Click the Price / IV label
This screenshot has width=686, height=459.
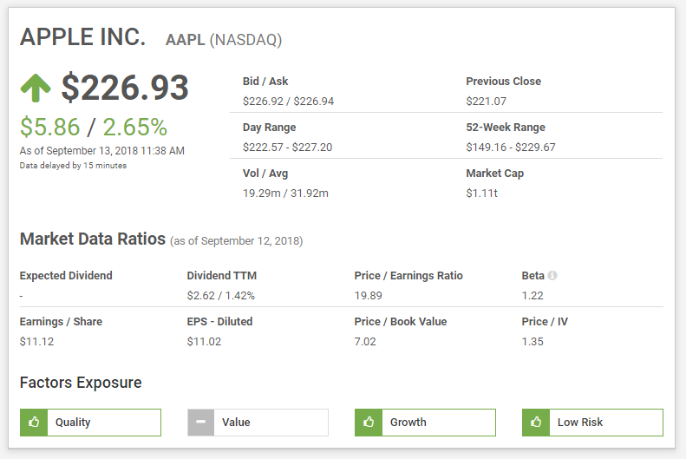pos(545,322)
